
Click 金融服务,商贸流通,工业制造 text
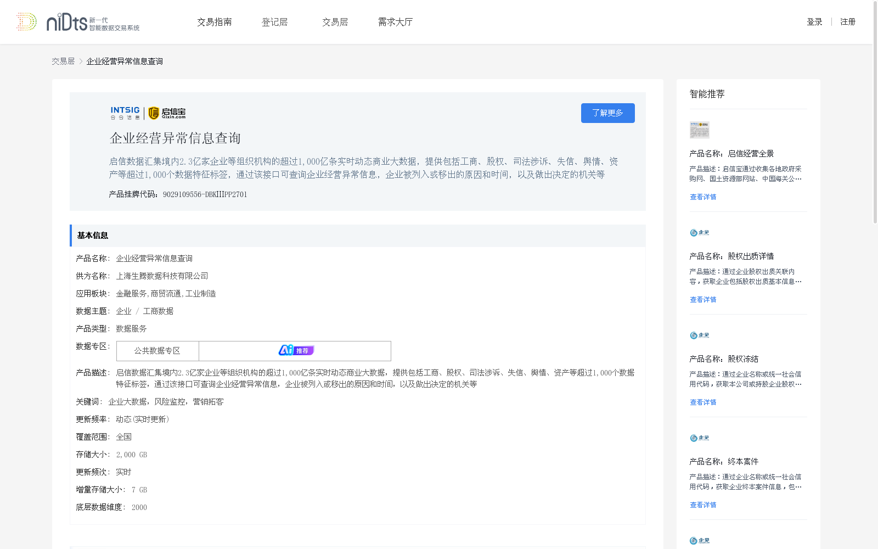coord(166,294)
